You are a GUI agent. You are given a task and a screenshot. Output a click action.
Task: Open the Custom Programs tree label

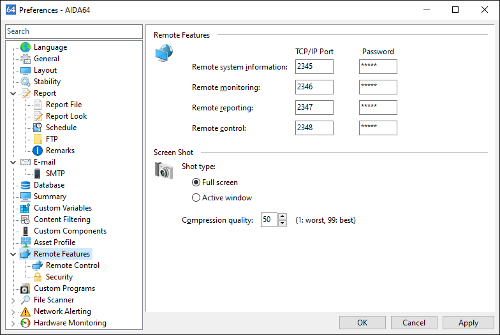click(64, 288)
